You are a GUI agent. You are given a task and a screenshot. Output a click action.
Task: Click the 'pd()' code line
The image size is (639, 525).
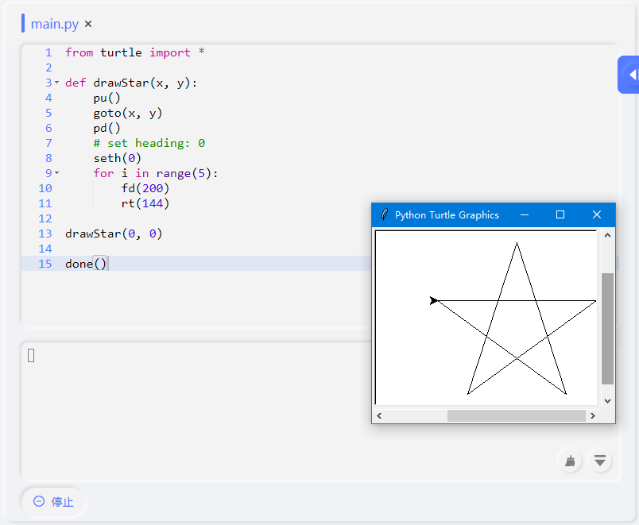coord(106,128)
